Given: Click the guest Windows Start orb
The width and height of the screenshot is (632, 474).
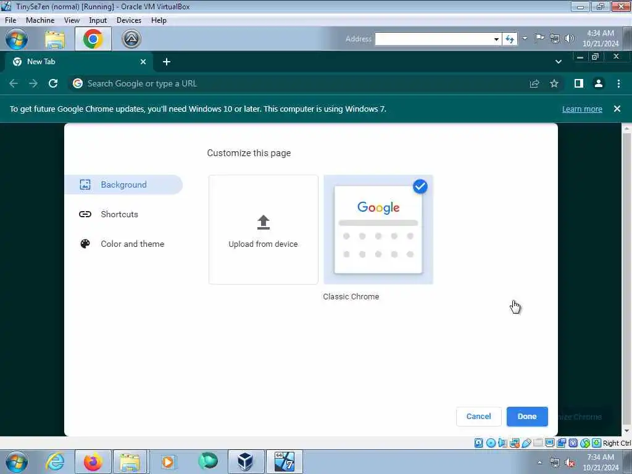Looking at the screenshot, I should (17, 39).
